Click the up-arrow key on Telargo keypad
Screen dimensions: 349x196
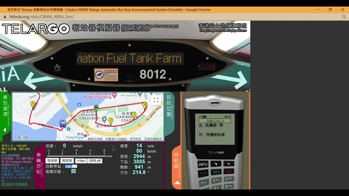229,163
